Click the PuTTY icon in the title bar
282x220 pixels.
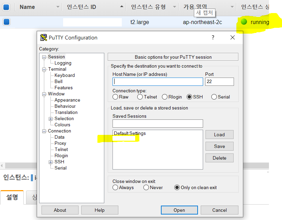click(43, 37)
